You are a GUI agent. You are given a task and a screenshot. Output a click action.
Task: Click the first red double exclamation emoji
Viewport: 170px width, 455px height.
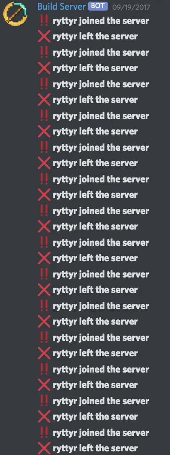pos(44,21)
